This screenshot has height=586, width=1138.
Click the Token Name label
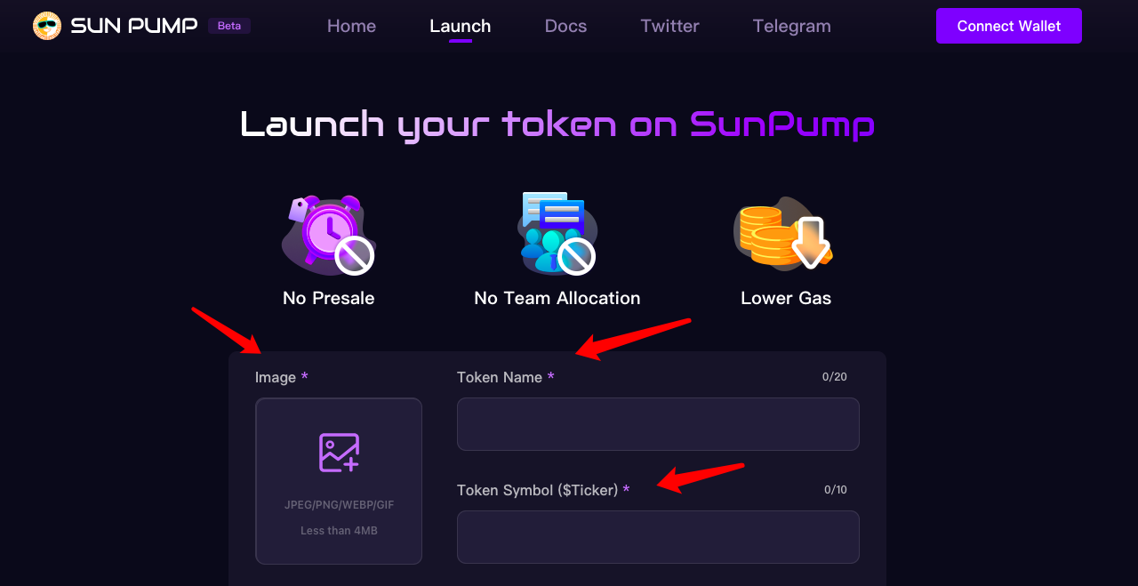click(x=500, y=378)
